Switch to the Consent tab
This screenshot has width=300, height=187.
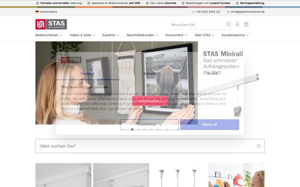pos(87,74)
